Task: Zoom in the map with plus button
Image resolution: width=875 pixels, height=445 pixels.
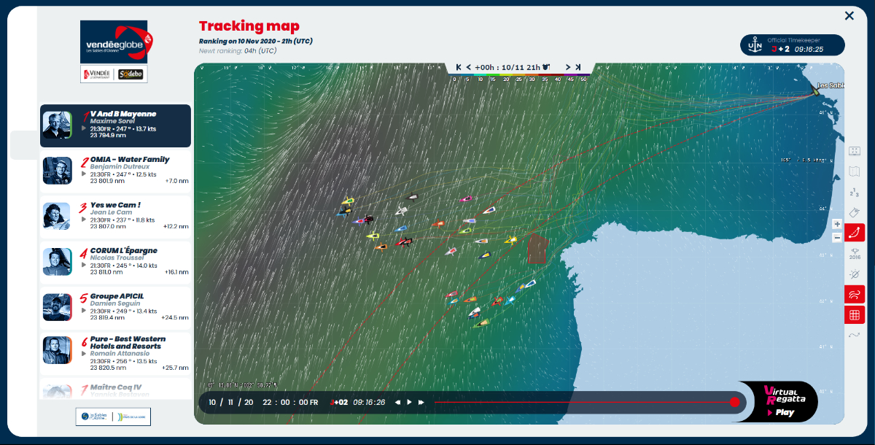Action: [837, 225]
